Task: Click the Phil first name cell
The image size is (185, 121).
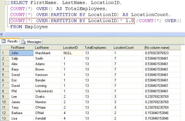Action: (21, 91)
